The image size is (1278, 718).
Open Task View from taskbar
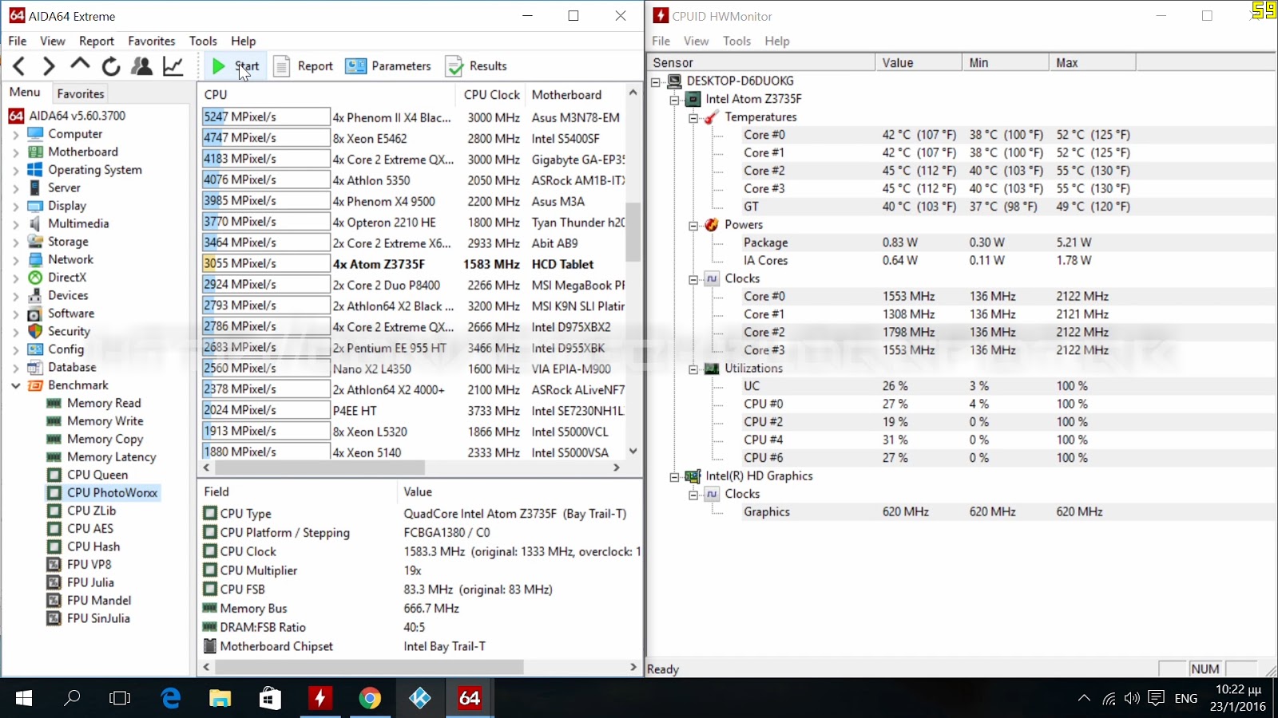click(120, 699)
